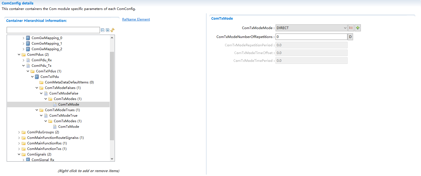Click the red list icon beside ComTxModeMode

(351, 28)
